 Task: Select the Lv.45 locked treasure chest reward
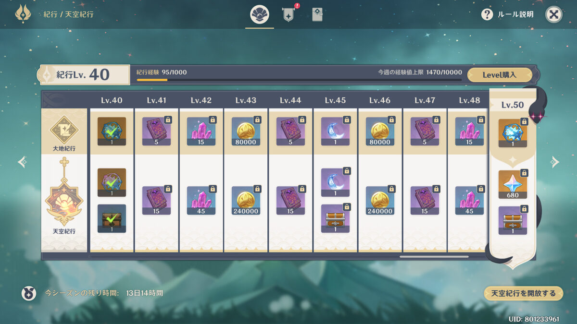click(x=336, y=219)
